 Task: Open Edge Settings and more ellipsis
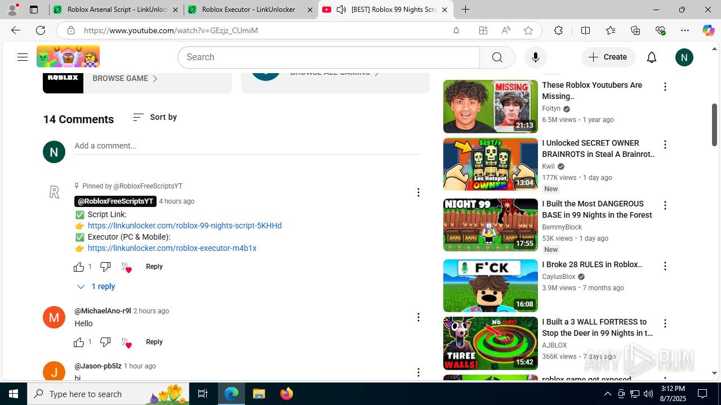(685, 30)
